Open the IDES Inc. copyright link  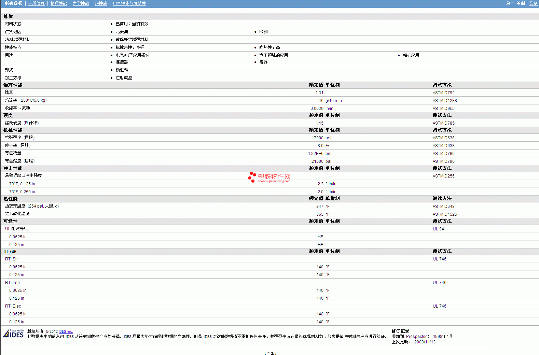pyautogui.click(x=66, y=331)
